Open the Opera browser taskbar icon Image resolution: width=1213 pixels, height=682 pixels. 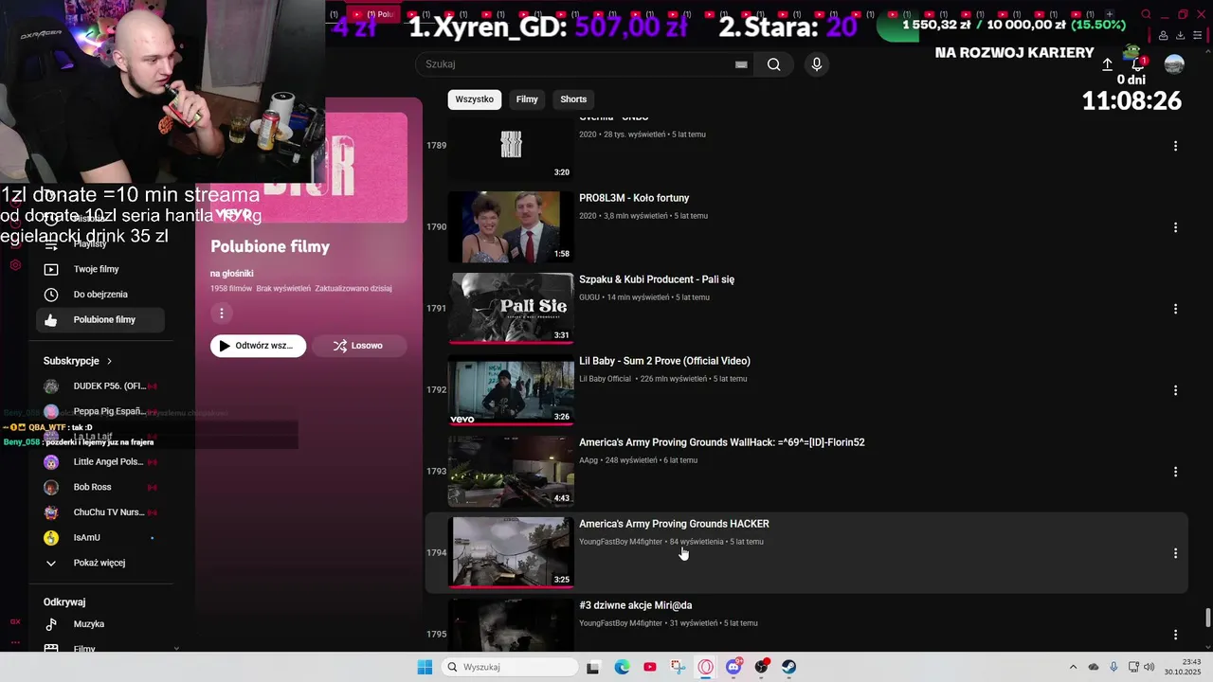click(705, 667)
